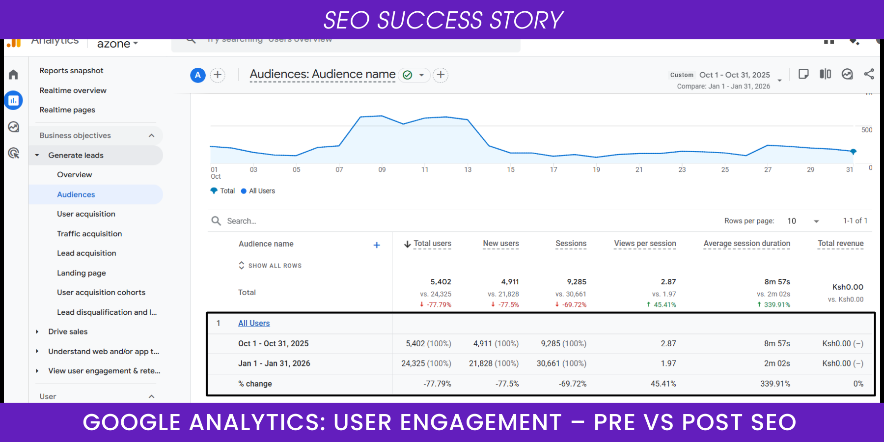The width and height of the screenshot is (884, 442).
Task: Click the edit comparisons icon
Action: point(825,74)
